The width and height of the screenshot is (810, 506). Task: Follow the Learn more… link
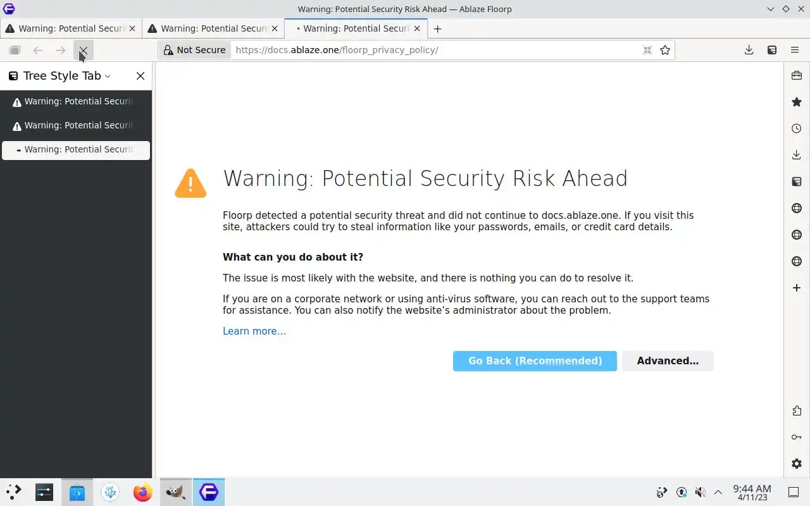254,331
